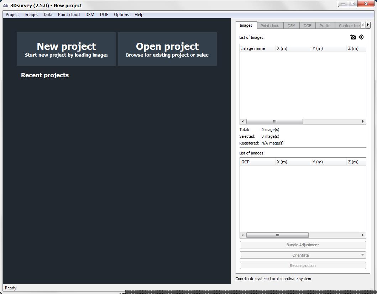Click Z (m) header in GCP list
The height and width of the screenshot is (294, 377).
click(356, 162)
